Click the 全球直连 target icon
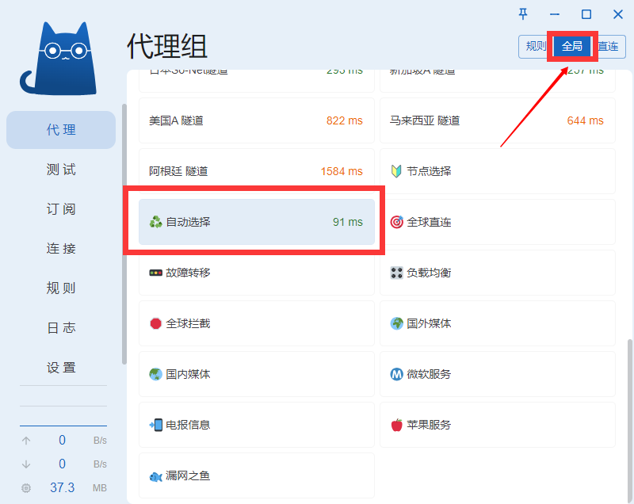This screenshot has height=504, width=634. click(x=397, y=222)
